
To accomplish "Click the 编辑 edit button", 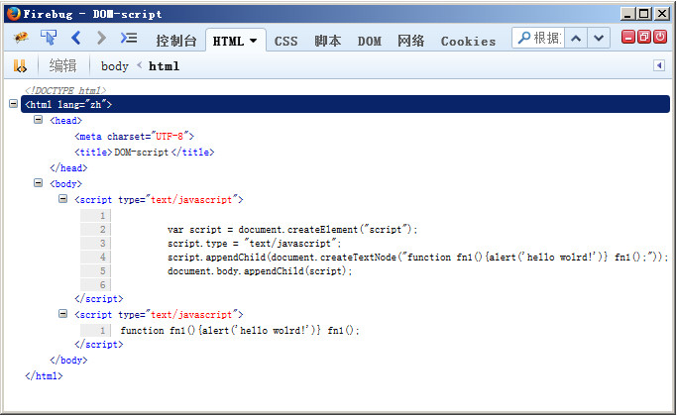I will tap(62, 66).
